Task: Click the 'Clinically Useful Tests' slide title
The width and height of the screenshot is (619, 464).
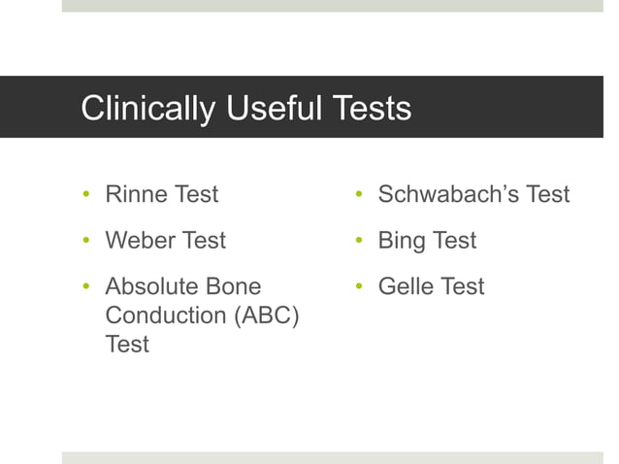Action: tap(245, 108)
